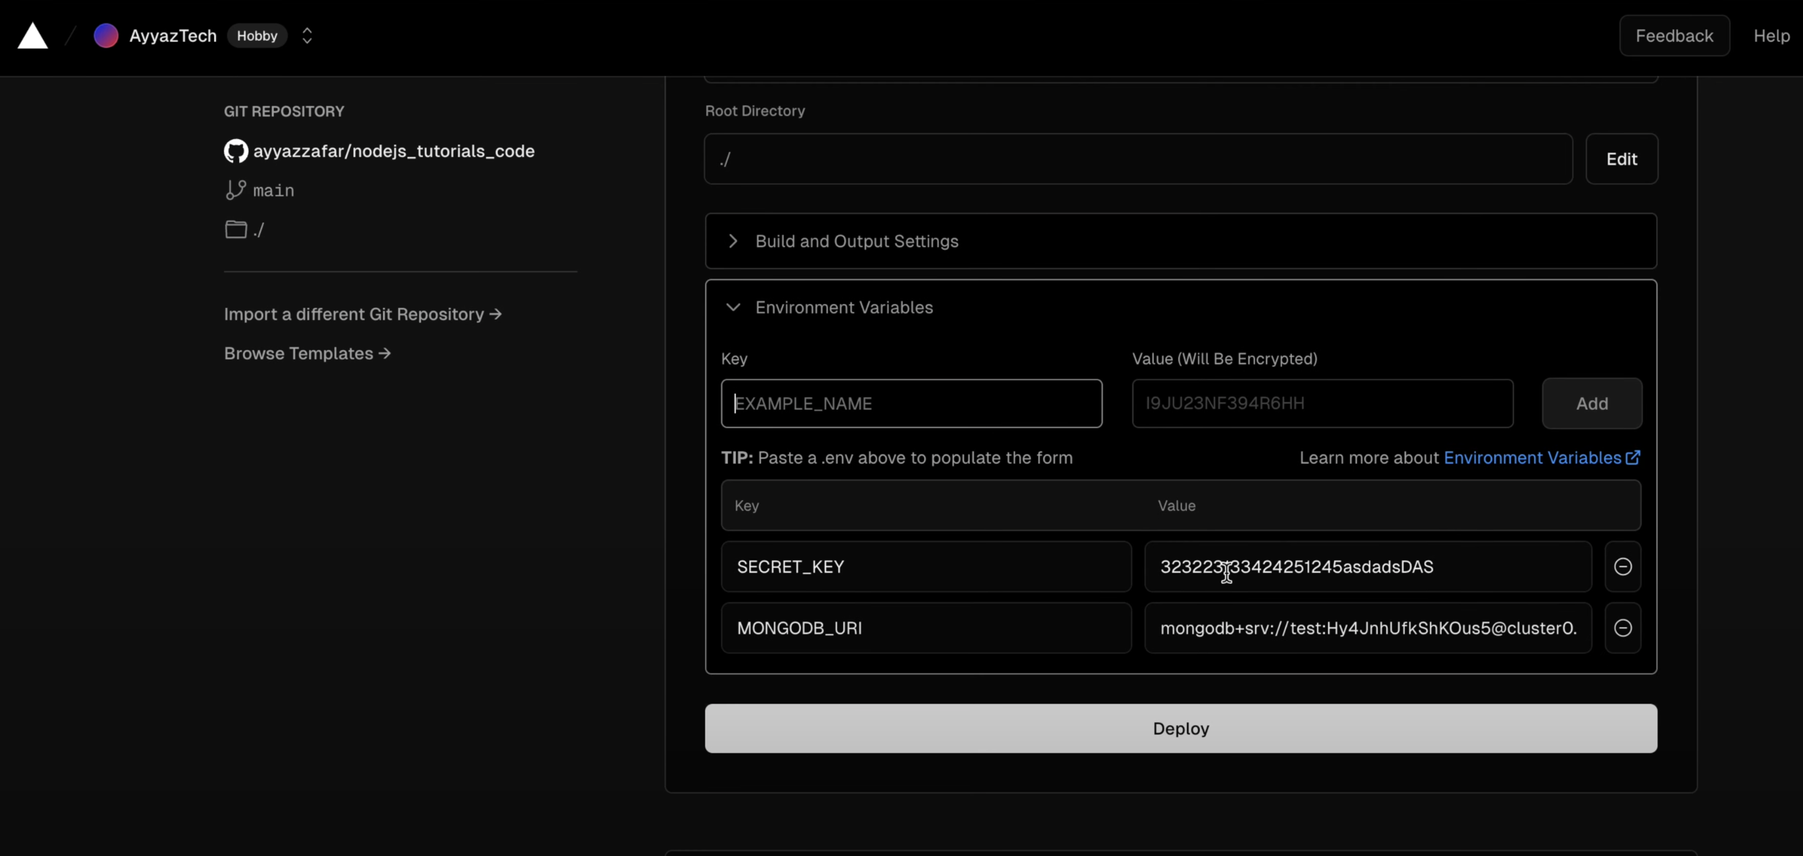Screen dimensions: 1803x856
Task: Click the git branch icon next to main
Action: tap(235, 190)
